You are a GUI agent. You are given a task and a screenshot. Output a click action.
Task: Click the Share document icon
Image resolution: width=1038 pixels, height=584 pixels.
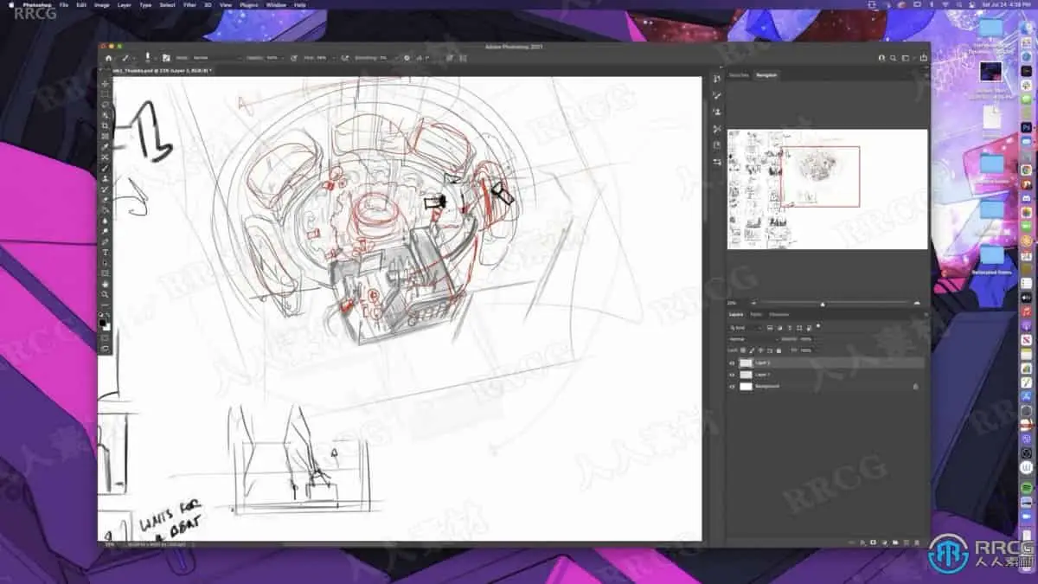click(x=924, y=57)
